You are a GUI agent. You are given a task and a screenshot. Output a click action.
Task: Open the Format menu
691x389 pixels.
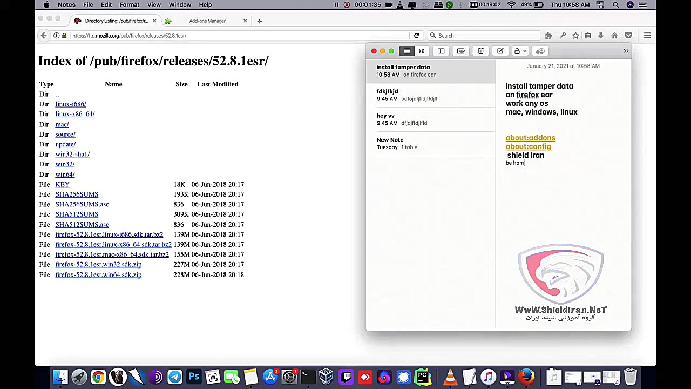click(130, 5)
